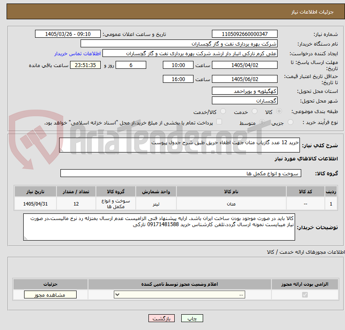
Task: Click the resize handle of توضیحات خریدار box
Action: coord(25,238)
